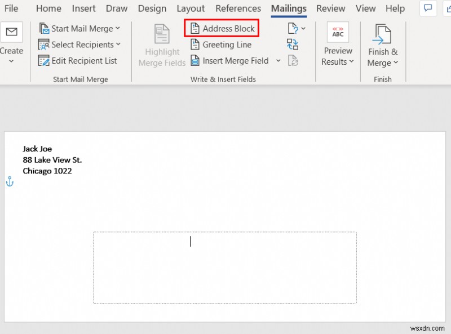The image size is (451, 334).
Task: Open the Comments icon in the title bar
Action: pos(427,8)
